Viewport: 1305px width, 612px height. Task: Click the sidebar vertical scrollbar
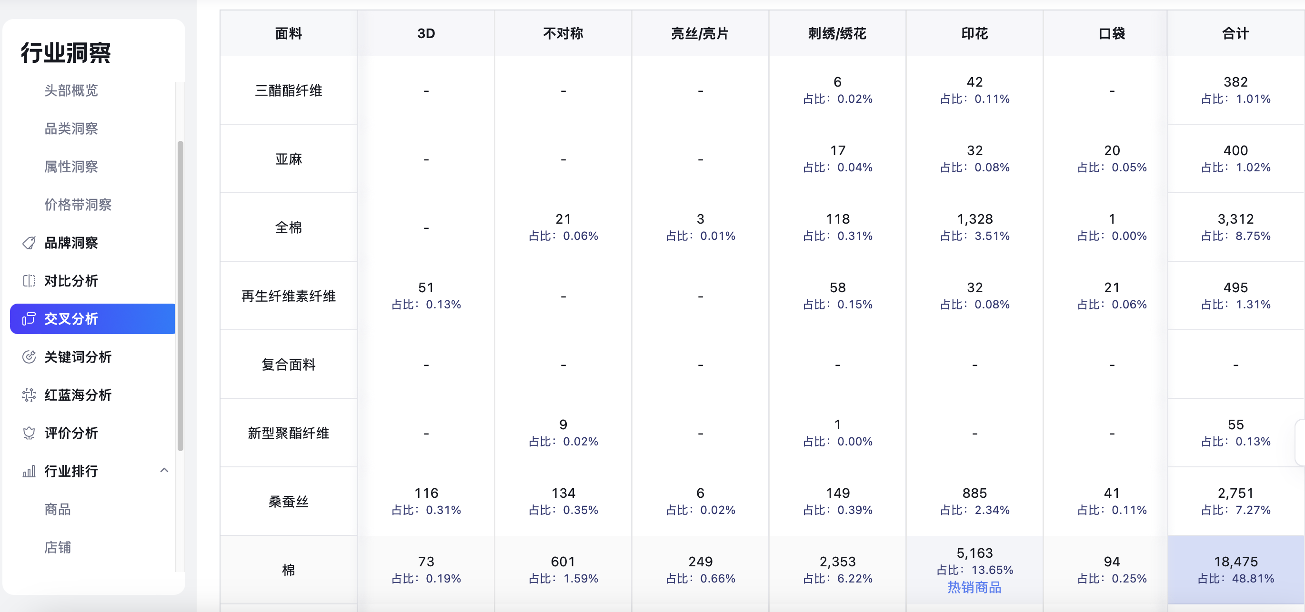click(181, 296)
